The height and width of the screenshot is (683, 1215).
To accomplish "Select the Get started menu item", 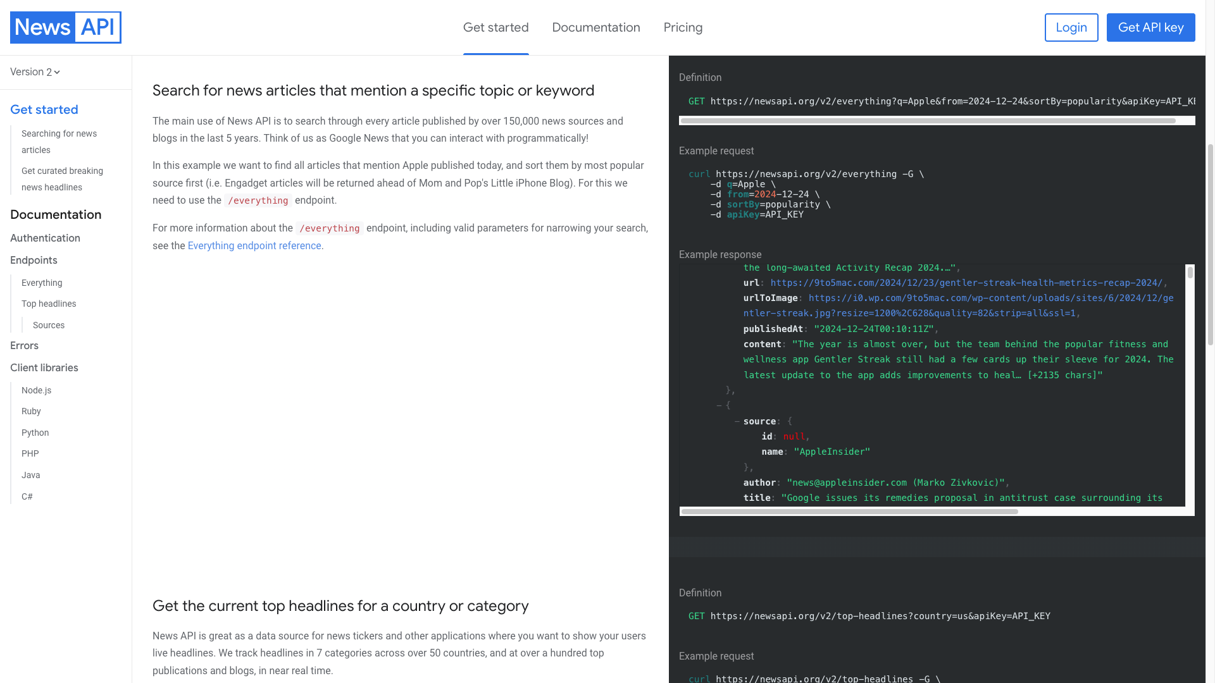I will [495, 27].
